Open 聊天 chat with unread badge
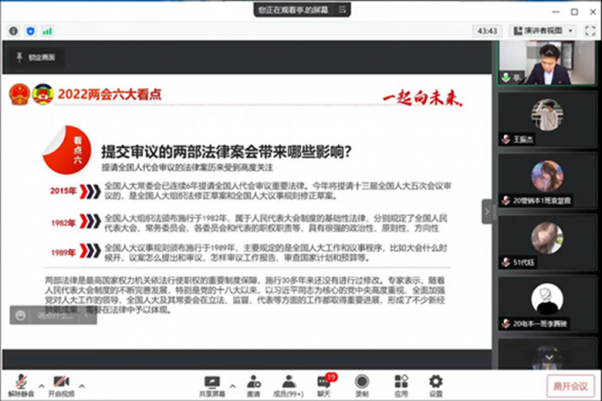The image size is (602, 401). pyautogui.click(x=324, y=383)
